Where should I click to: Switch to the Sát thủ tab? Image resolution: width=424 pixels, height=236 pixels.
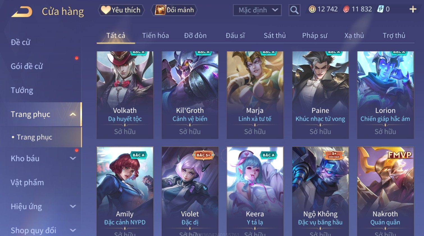pyautogui.click(x=275, y=36)
